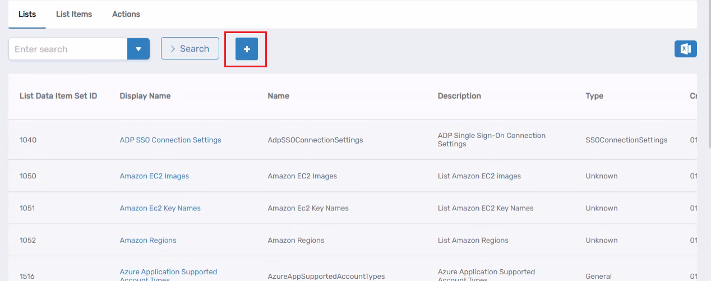Sort by the Description column header
The height and width of the screenshot is (281, 711).
coord(459,96)
